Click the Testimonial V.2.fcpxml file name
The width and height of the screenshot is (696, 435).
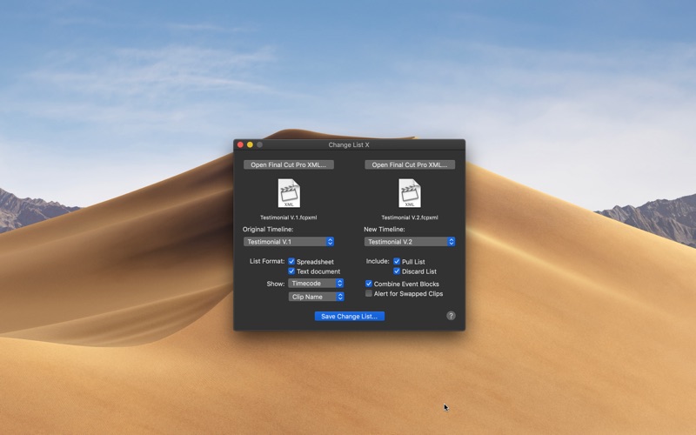coord(410,217)
